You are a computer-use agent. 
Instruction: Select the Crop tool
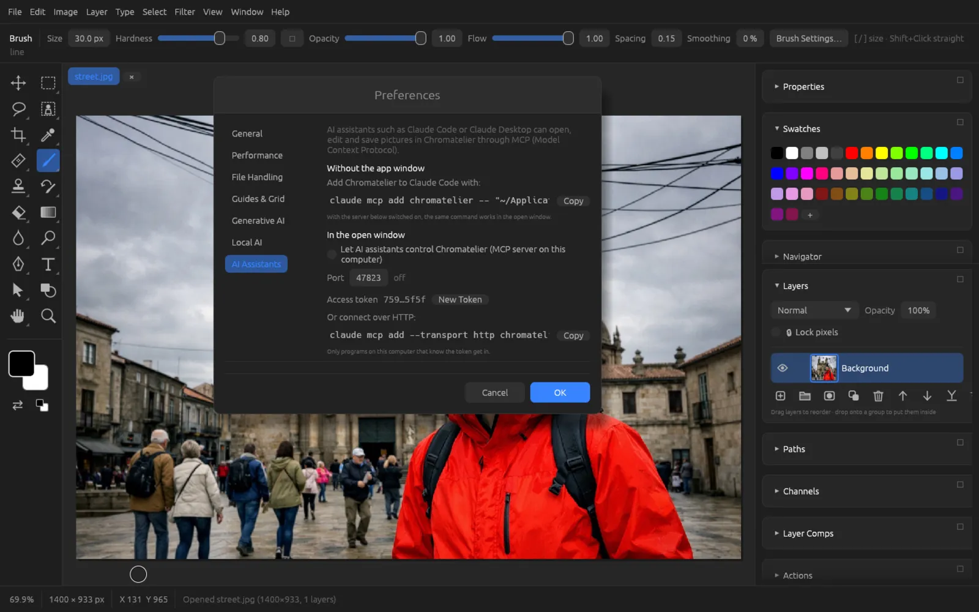click(18, 135)
